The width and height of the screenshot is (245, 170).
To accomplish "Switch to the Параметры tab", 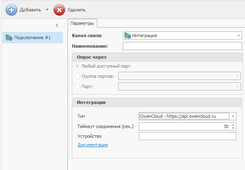I will pos(82,23).
